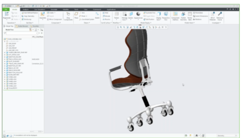Open the Folder Browser tab
241x138 pixels.
point(22,26)
